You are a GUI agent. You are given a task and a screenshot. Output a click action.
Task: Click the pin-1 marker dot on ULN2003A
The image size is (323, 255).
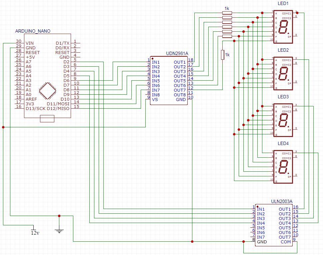[x=257, y=207]
